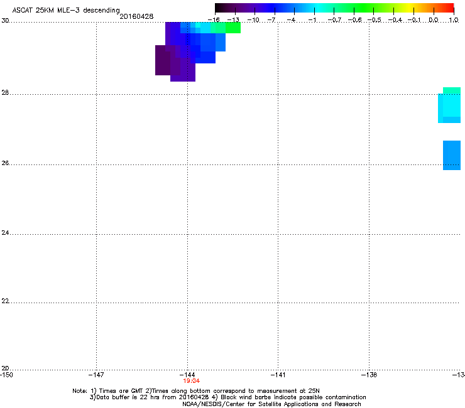This screenshot has height=408, width=465.
Task: Click the legend label -13
Action: 233,20
